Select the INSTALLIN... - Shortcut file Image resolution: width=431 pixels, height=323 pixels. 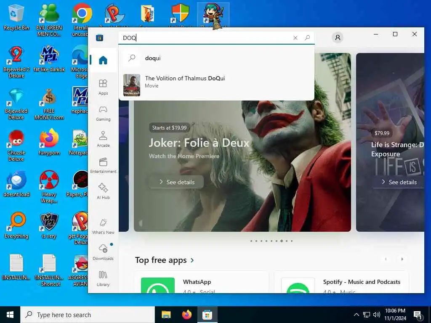49,270
